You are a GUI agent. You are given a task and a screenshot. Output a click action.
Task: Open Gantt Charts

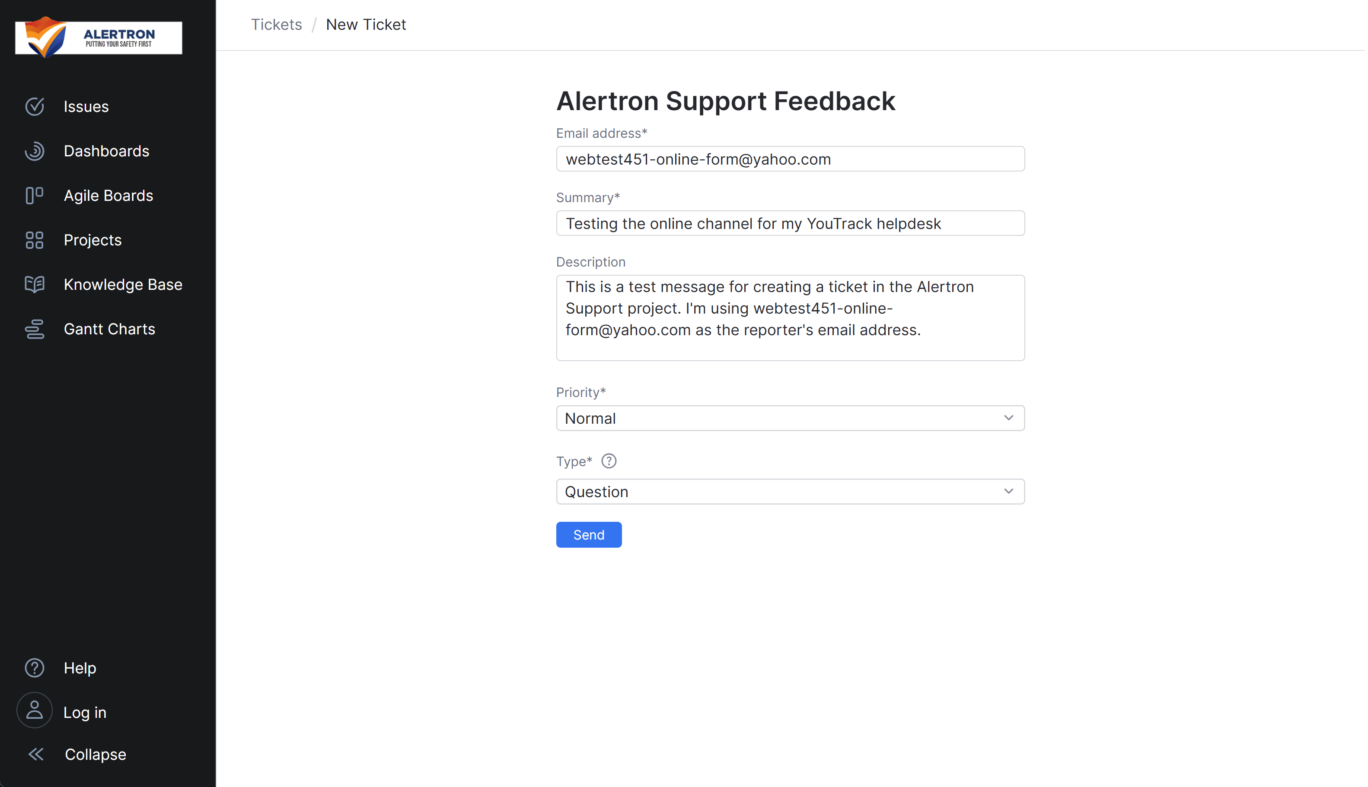(110, 329)
